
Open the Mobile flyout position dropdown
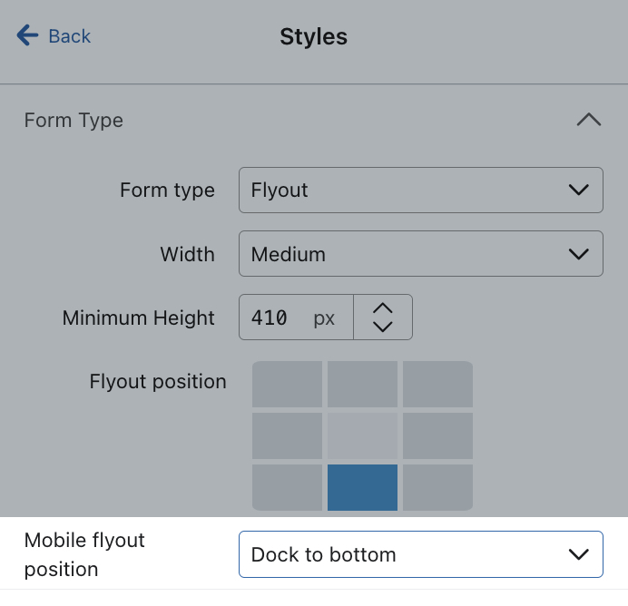[x=420, y=554]
